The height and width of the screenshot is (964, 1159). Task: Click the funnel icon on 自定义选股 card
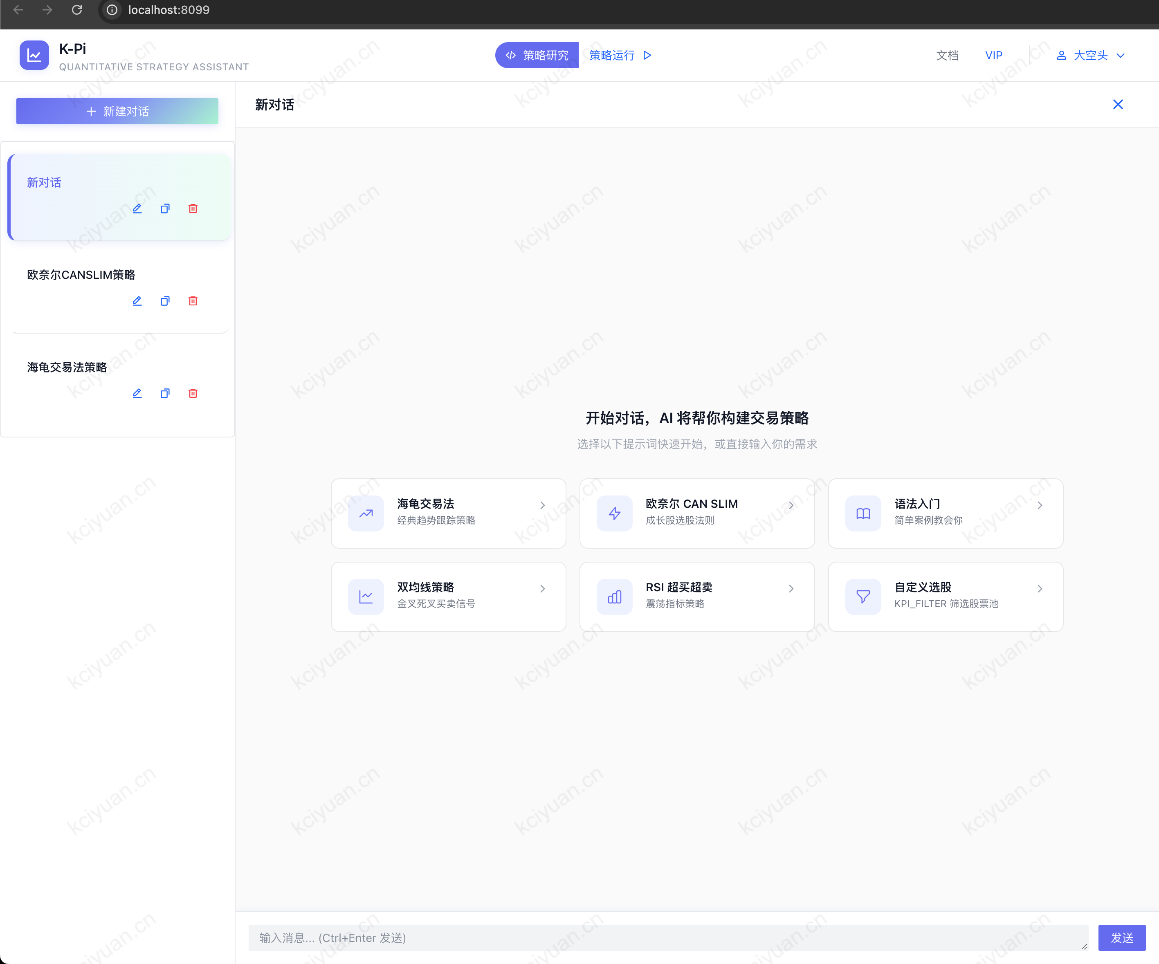tap(863, 597)
